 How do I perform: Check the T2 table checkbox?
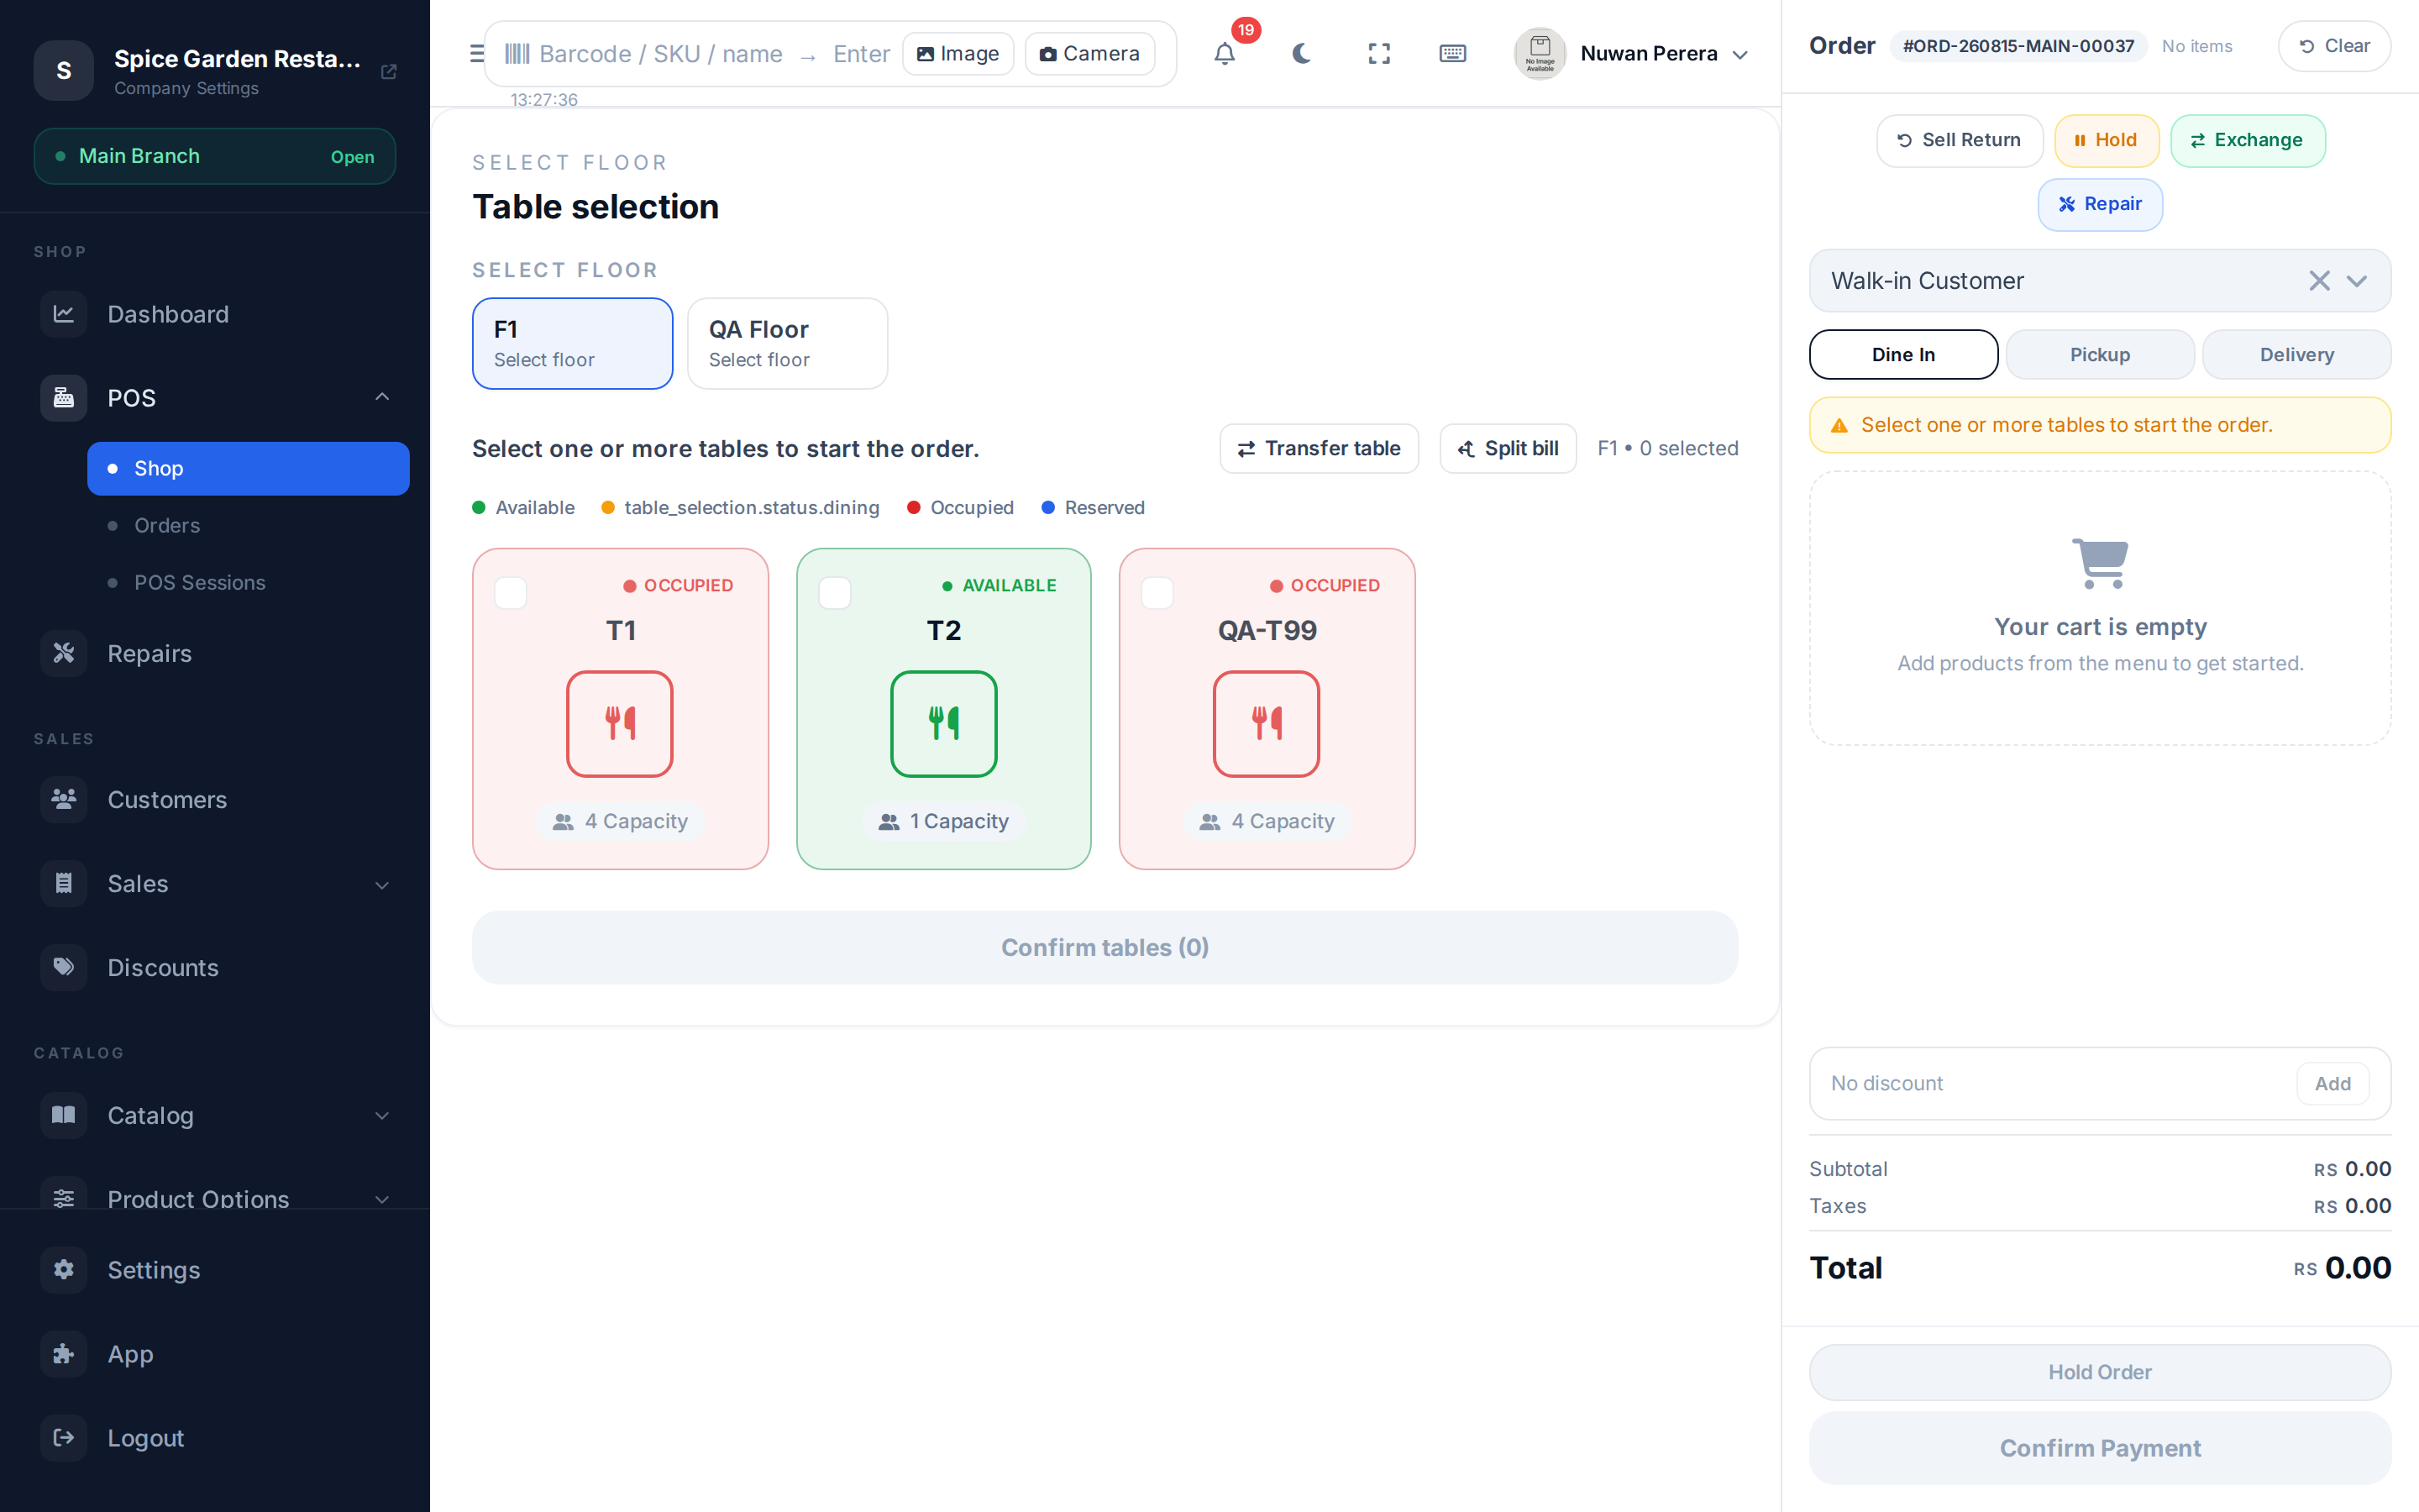click(x=835, y=593)
